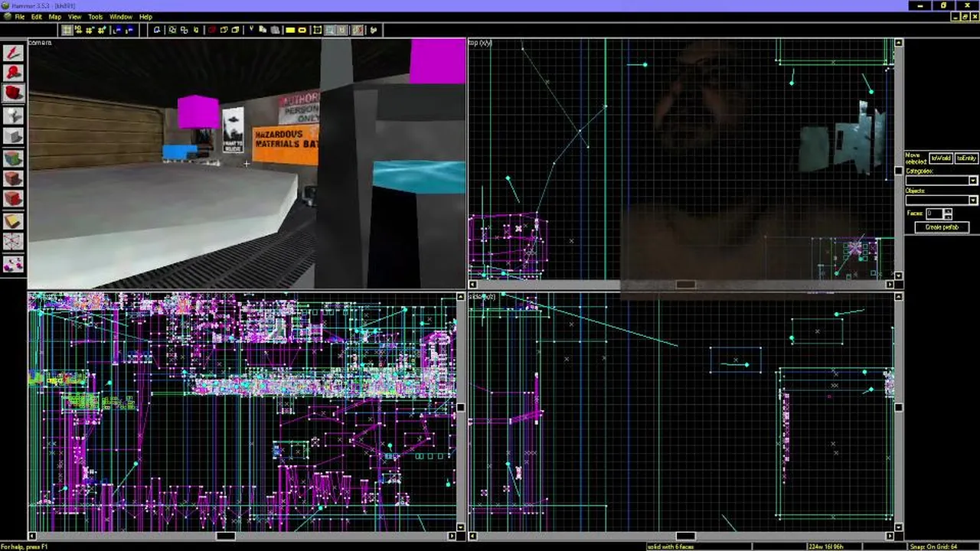Select the Clipping tool
Image resolution: width=980 pixels, height=551 pixels.
tap(13, 220)
